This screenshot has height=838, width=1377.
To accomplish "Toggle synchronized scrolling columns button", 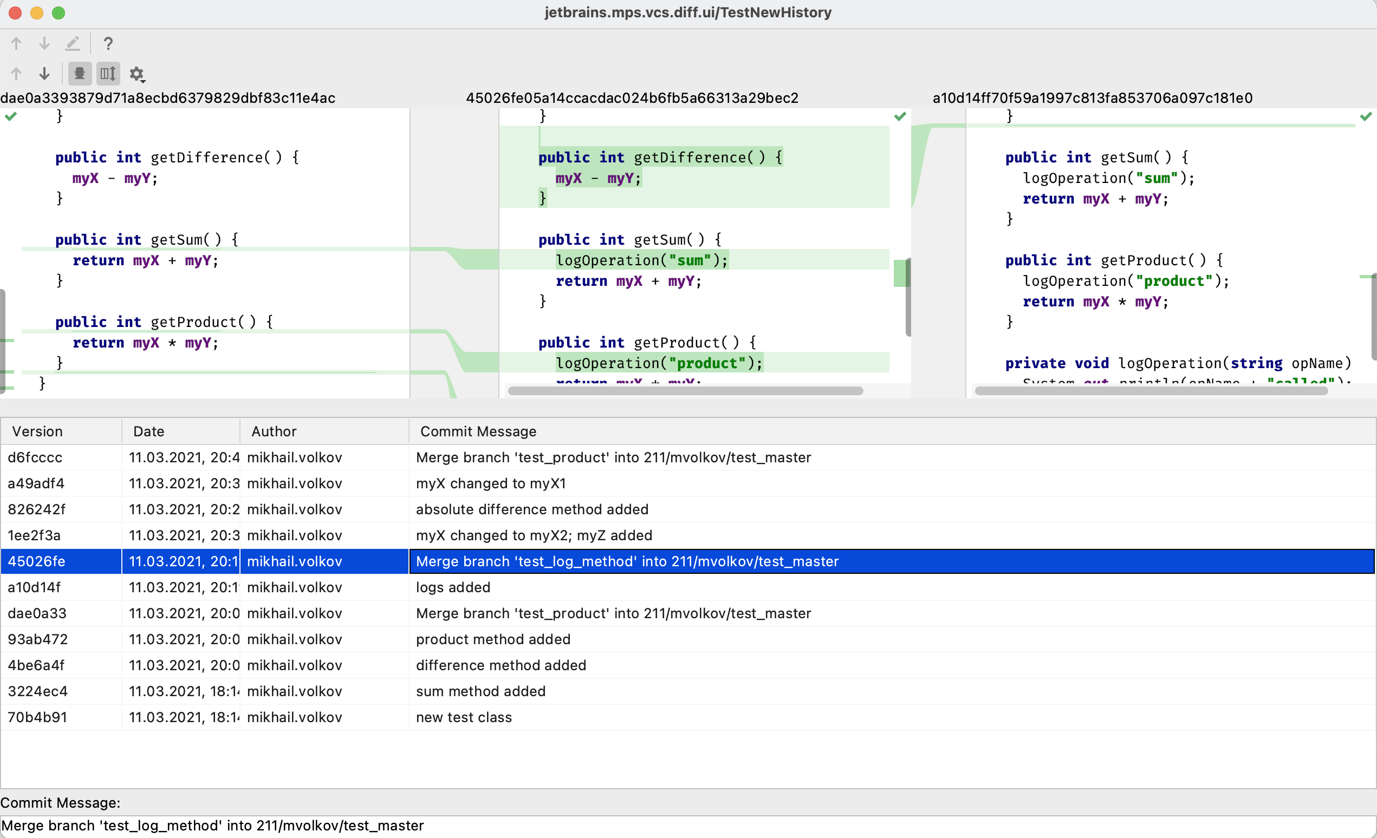I will click(x=108, y=74).
